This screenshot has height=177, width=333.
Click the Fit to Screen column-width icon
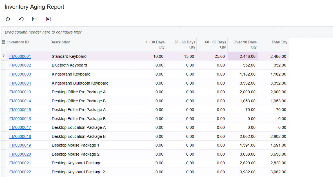pyautogui.click(x=35, y=19)
